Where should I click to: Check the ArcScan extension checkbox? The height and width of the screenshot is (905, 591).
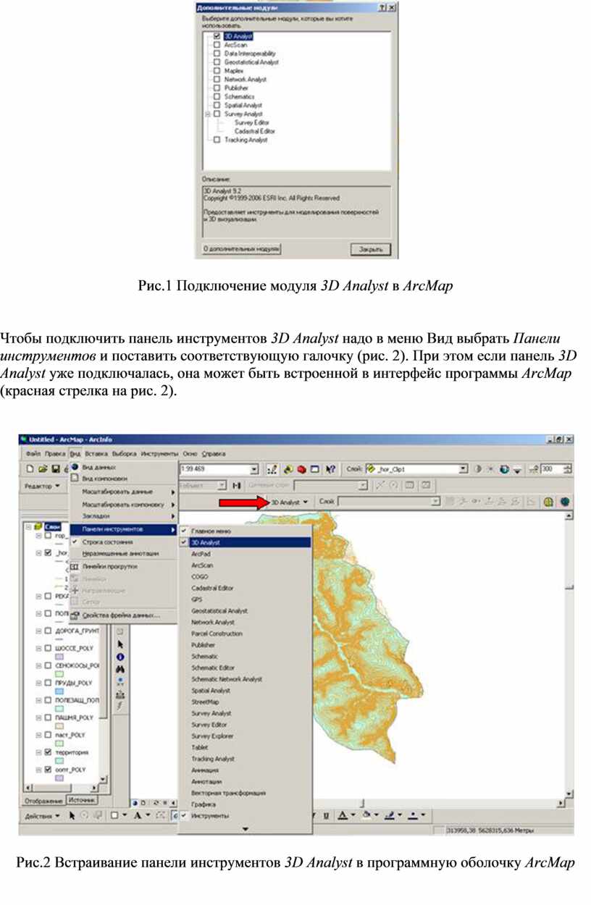217,44
